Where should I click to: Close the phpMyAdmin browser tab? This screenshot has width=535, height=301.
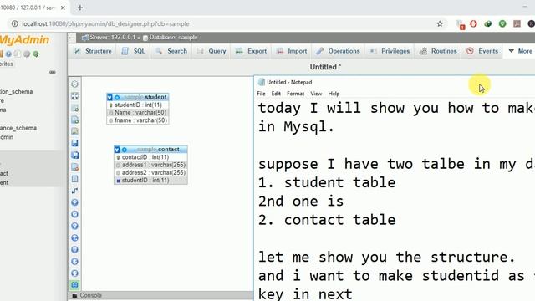pyautogui.click(x=63, y=8)
